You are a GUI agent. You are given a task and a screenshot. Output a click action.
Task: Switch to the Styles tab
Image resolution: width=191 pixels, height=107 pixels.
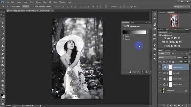171,32
